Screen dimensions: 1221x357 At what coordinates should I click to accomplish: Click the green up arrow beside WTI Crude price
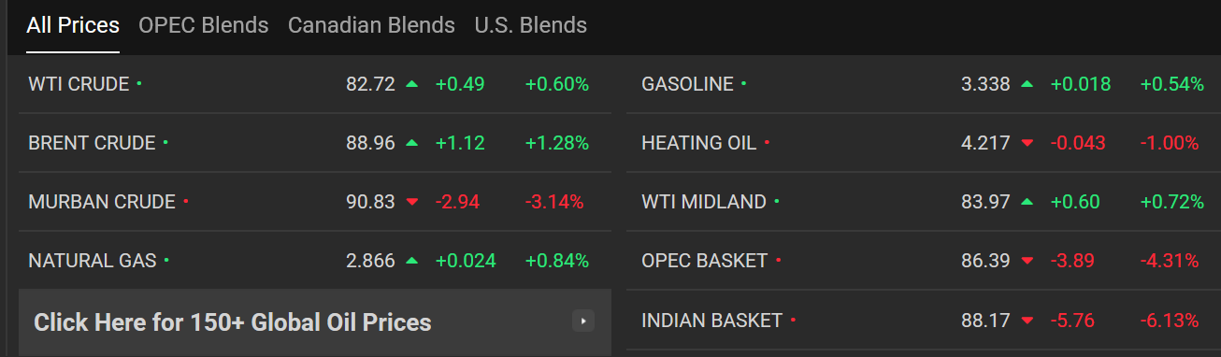coord(412,84)
